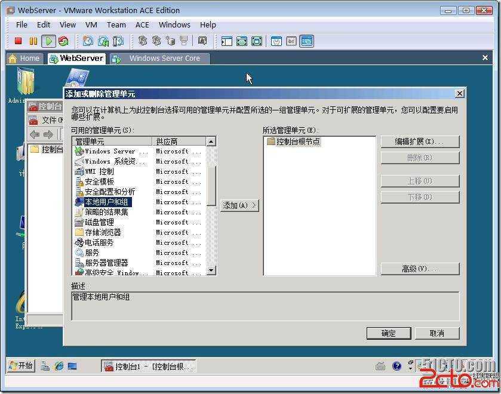Click the capture screen toolbar icon
Screen dimensions: 501x394
tap(202, 41)
